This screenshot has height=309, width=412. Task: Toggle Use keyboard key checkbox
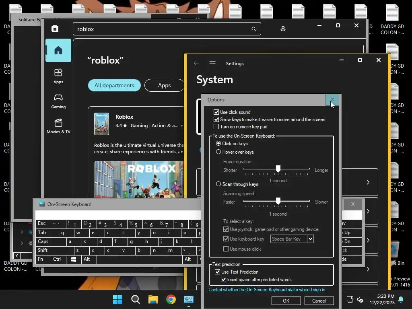[226, 239]
